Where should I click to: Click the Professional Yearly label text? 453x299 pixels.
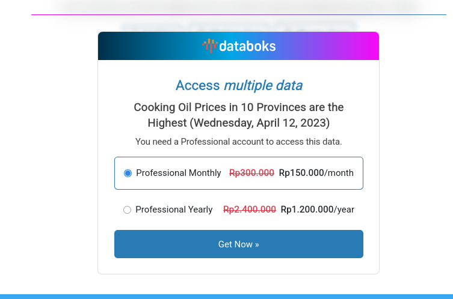click(x=174, y=210)
